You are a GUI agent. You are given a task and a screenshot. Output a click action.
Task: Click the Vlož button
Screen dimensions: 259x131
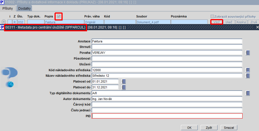coord(217,22)
